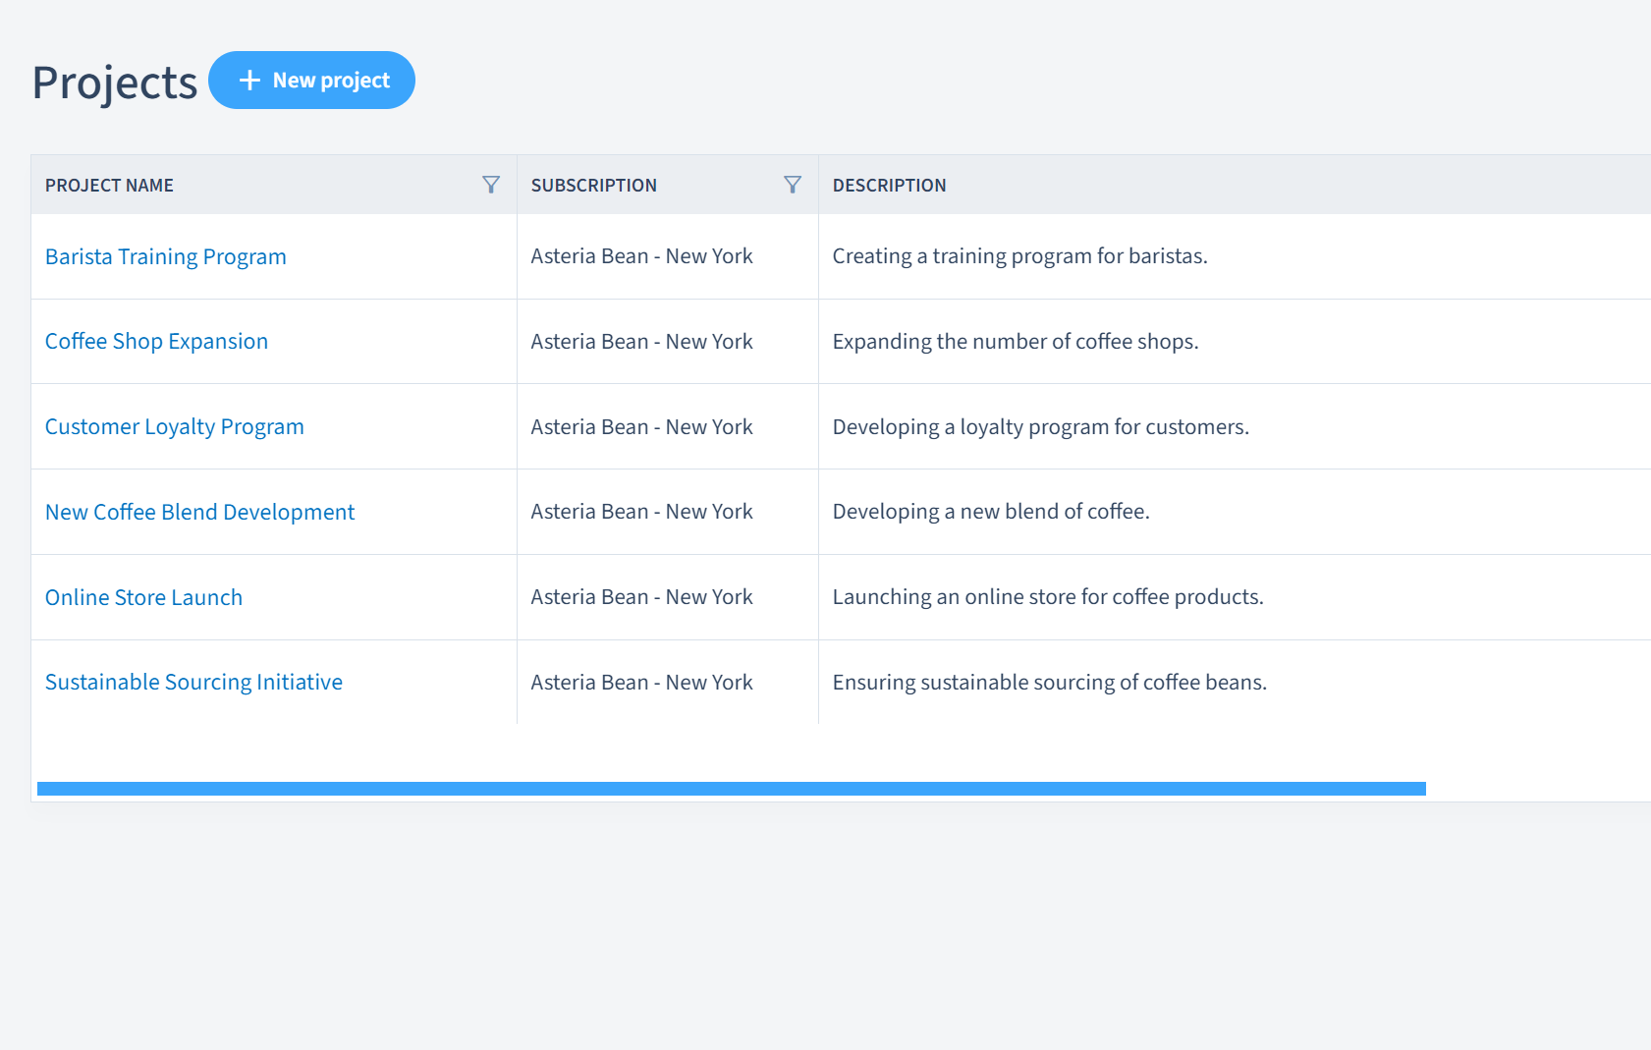Screen dimensions: 1651x1050
Task: Click the blue horizontal scrollbar
Action: (x=732, y=789)
